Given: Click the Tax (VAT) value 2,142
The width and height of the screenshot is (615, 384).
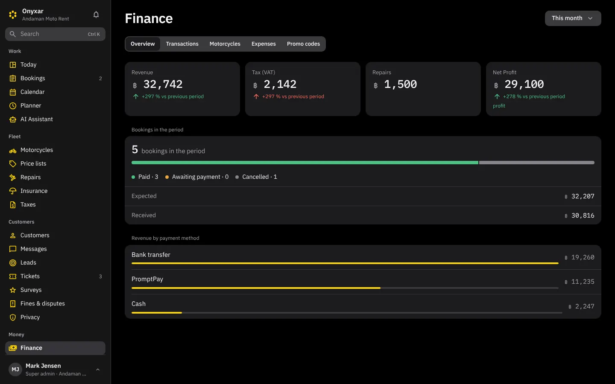Looking at the screenshot, I should point(280,84).
